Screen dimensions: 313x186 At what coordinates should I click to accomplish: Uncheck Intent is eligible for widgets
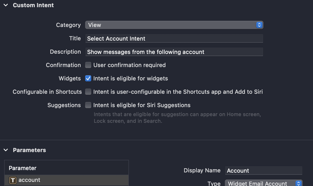pyautogui.click(x=88, y=78)
